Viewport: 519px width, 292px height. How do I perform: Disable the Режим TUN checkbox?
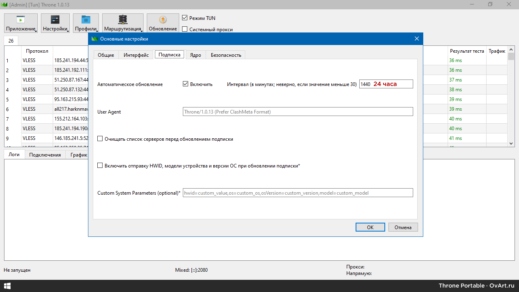tap(185, 18)
